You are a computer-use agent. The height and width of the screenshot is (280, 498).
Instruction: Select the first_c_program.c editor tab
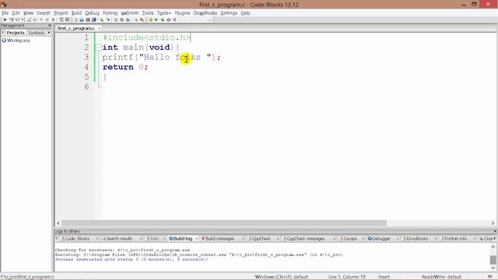point(76,28)
